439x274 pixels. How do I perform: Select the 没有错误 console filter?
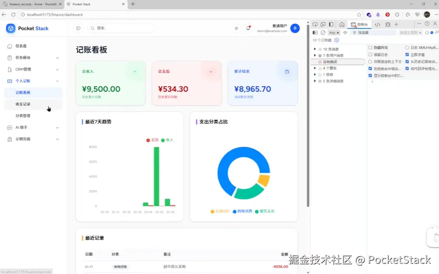pos(338,62)
